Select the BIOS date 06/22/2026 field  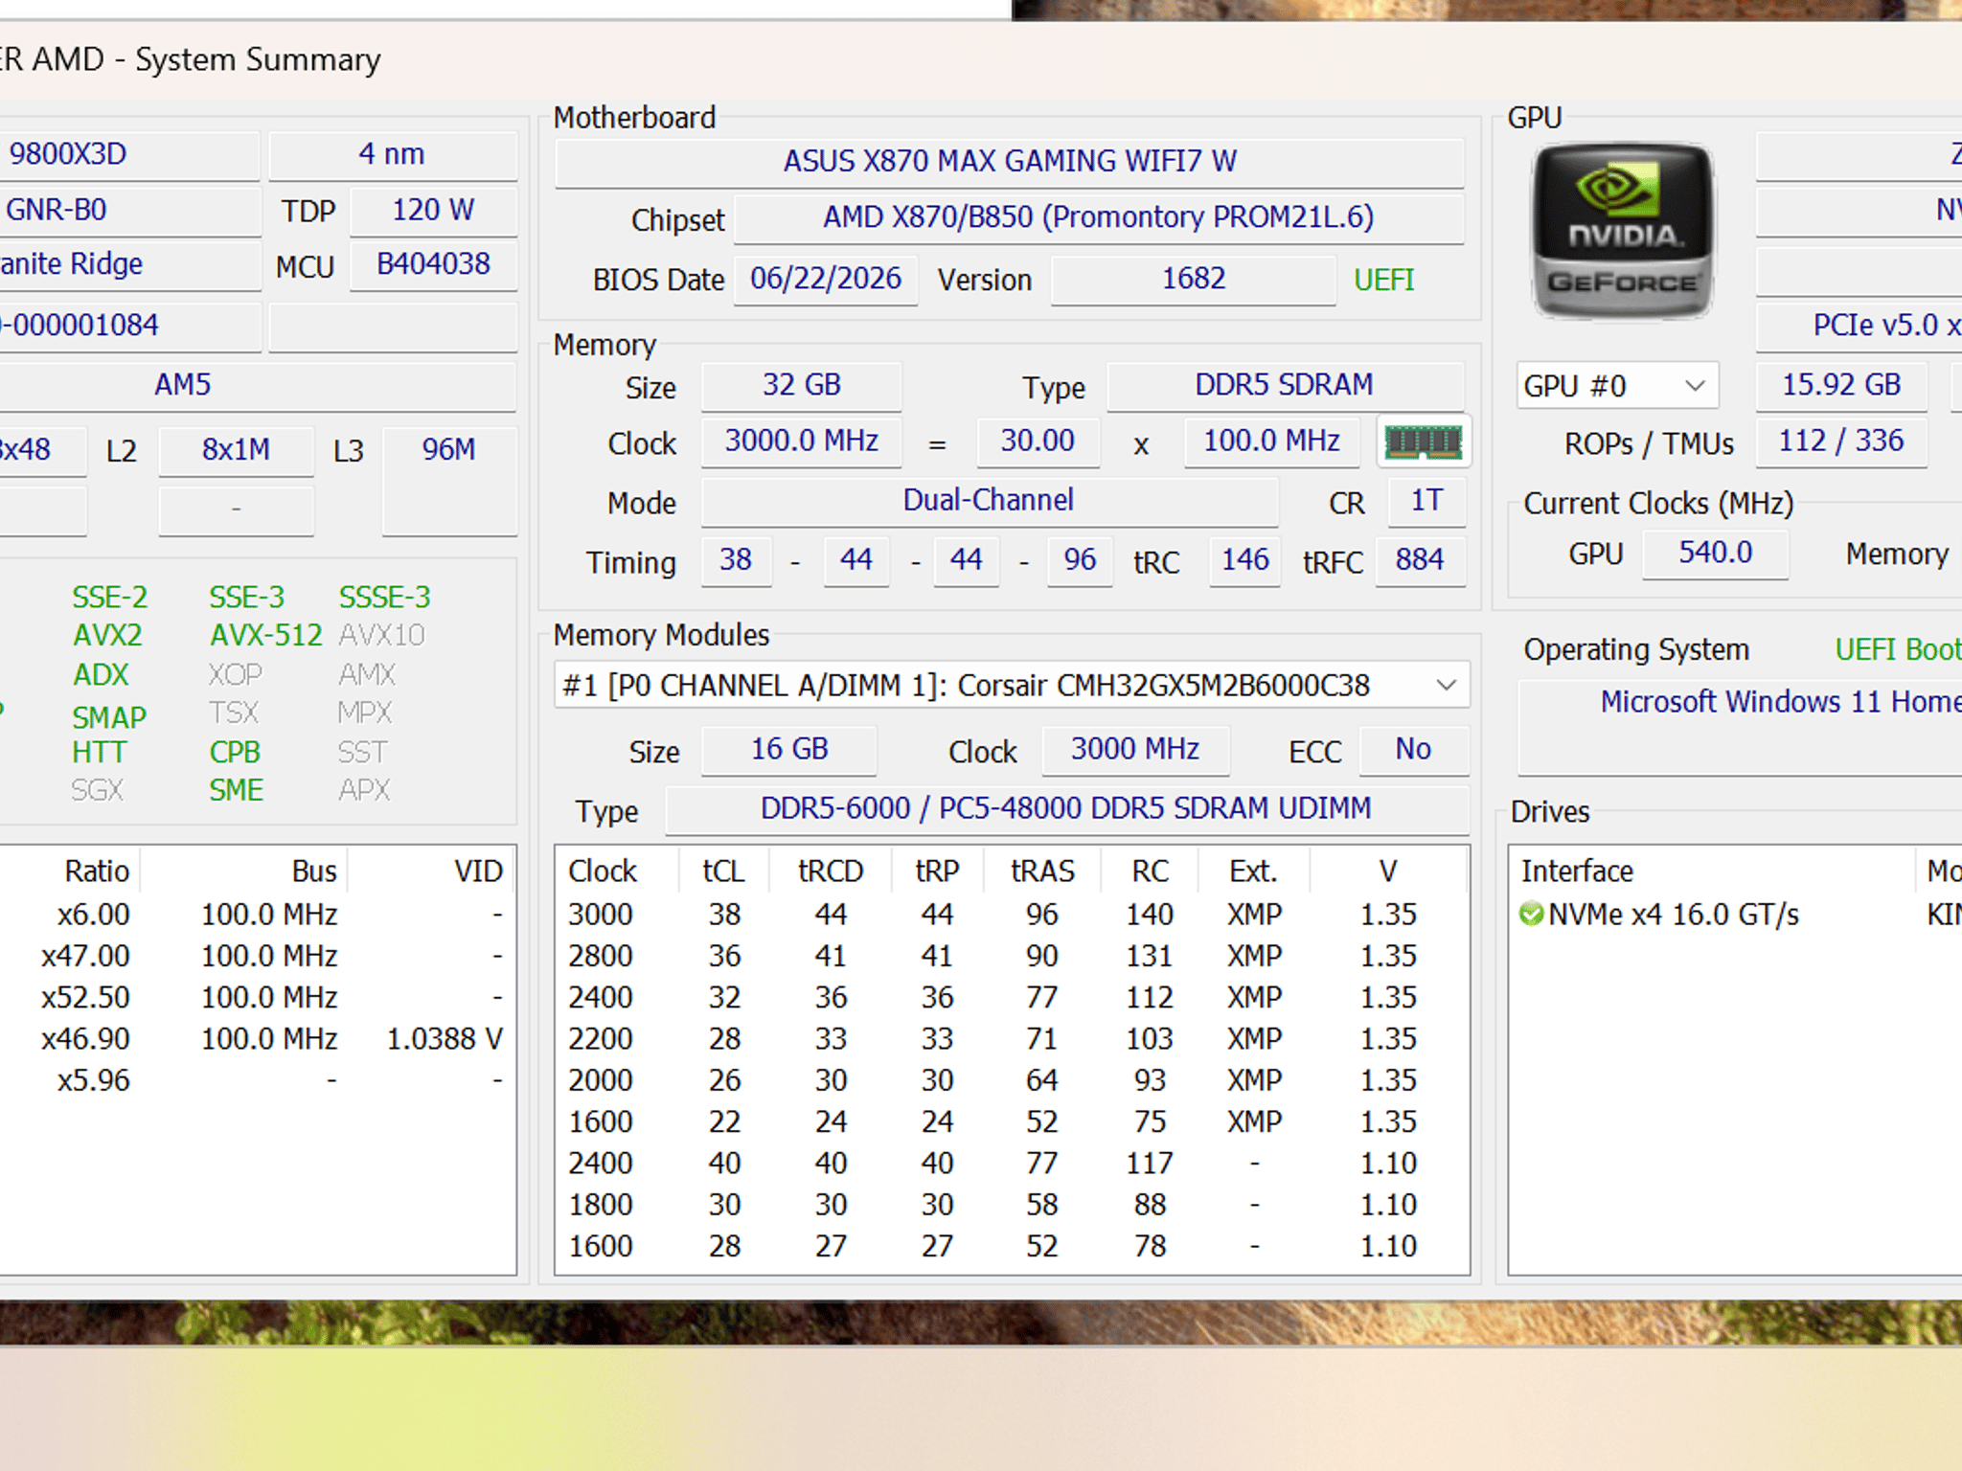click(826, 279)
